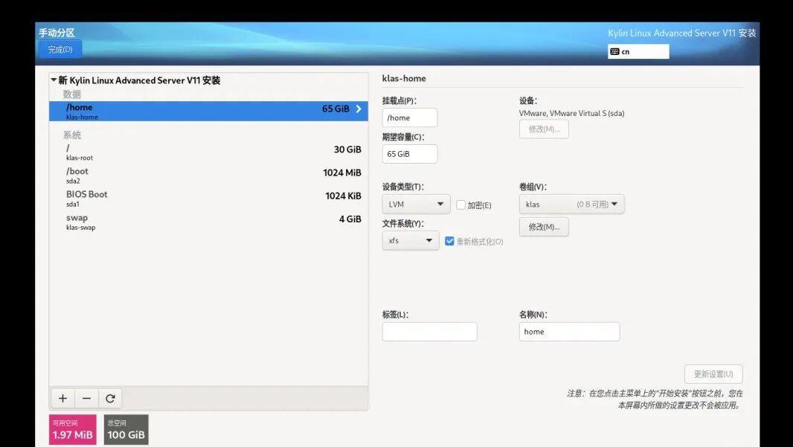Enable the 加密(E) encryption checkbox
Image resolution: width=793 pixels, height=447 pixels.
tap(460, 204)
